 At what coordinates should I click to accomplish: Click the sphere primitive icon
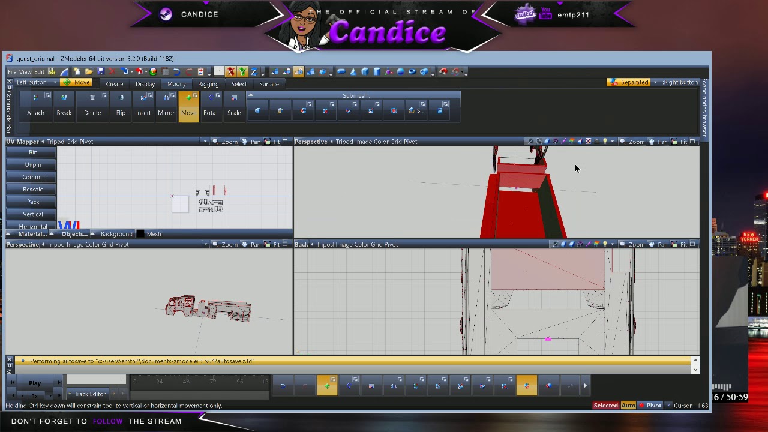[401, 71]
